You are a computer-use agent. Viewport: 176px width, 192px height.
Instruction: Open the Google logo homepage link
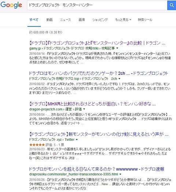point(11,5)
